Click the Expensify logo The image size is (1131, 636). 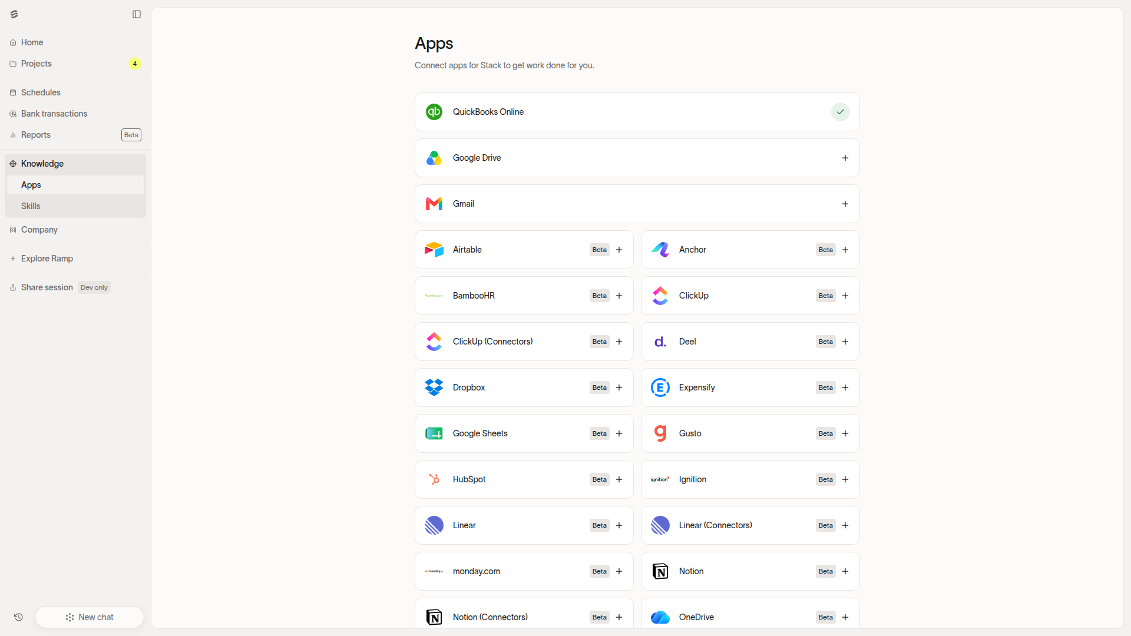point(660,387)
